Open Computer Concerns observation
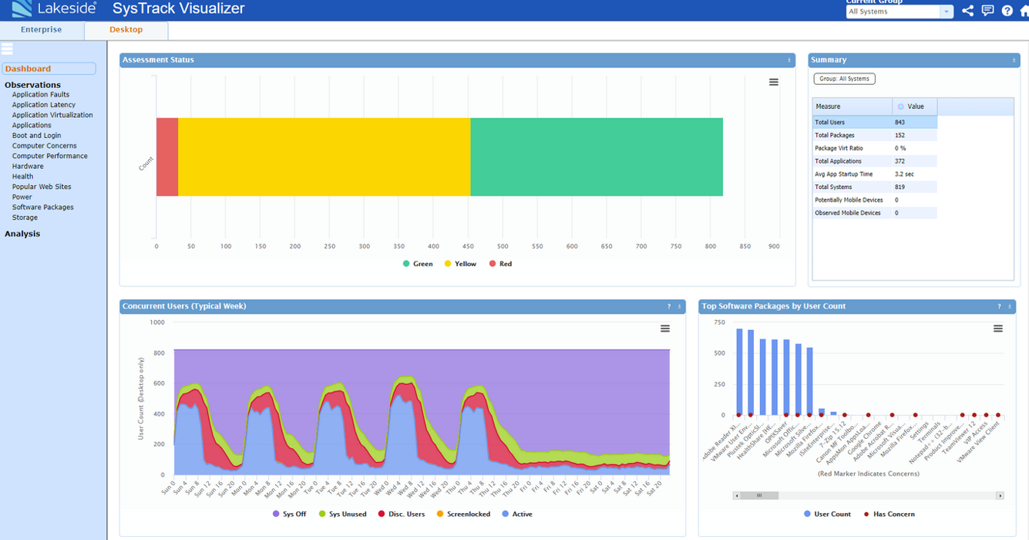The height and width of the screenshot is (540, 1029). click(x=45, y=146)
